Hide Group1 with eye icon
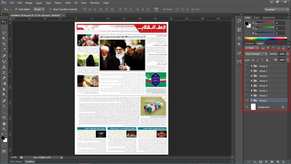The width and height of the screenshot is (291, 164). click(x=247, y=100)
